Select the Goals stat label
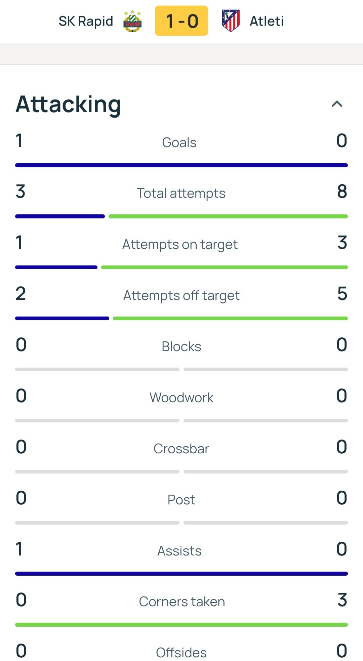This screenshot has width=363, height=661. [179, 142]
